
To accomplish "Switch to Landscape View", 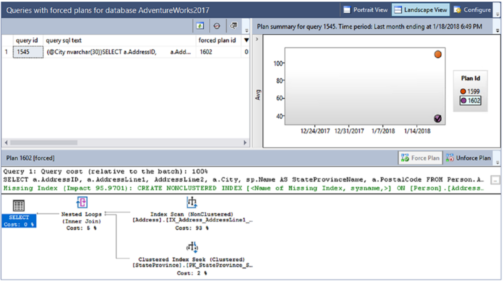I will tap(421, 10).
